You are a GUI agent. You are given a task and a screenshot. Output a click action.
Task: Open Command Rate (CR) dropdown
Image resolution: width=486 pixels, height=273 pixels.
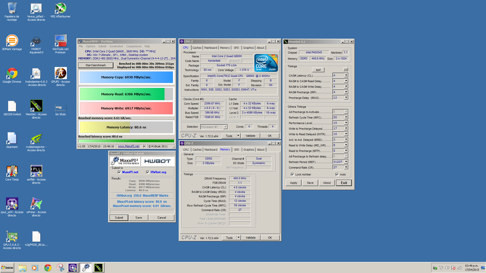pos(346,167)
